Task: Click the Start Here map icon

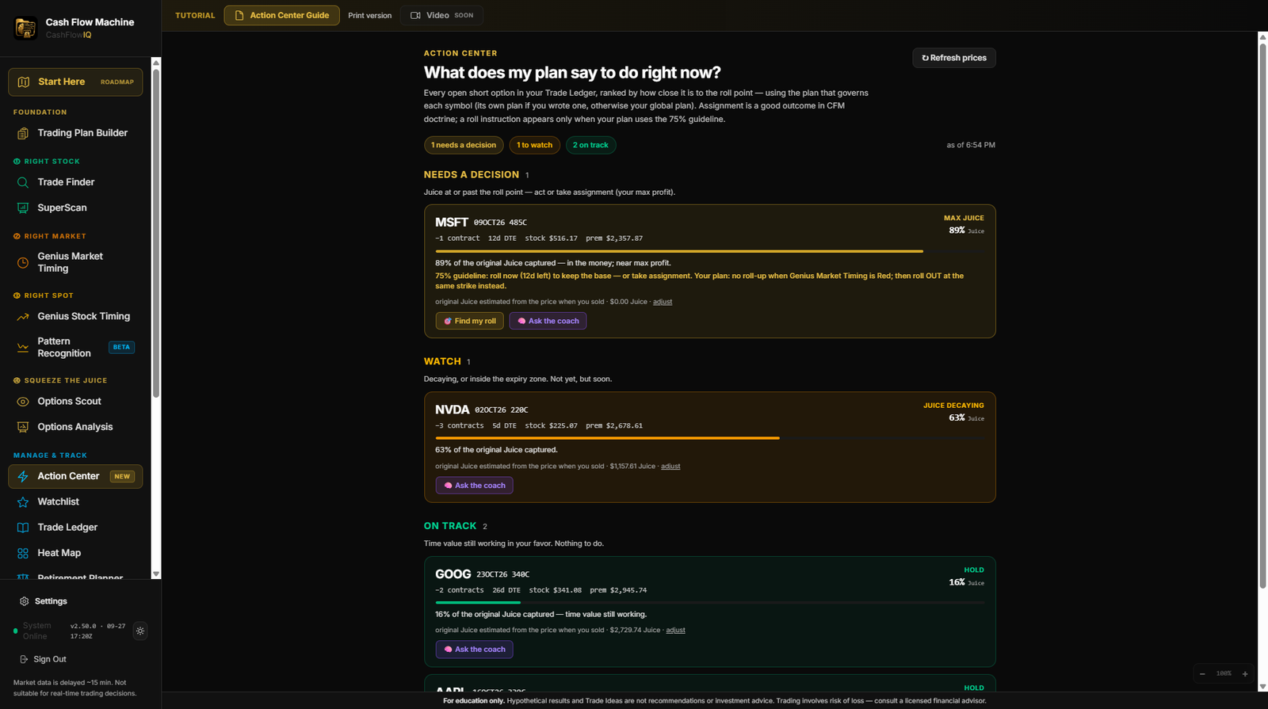Action: 24,82
